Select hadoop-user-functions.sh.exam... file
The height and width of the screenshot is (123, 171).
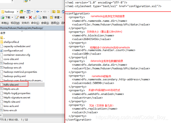tap(22, 80)
